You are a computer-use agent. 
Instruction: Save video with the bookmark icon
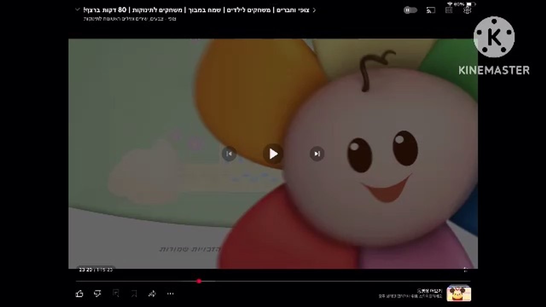coord(134,293)
